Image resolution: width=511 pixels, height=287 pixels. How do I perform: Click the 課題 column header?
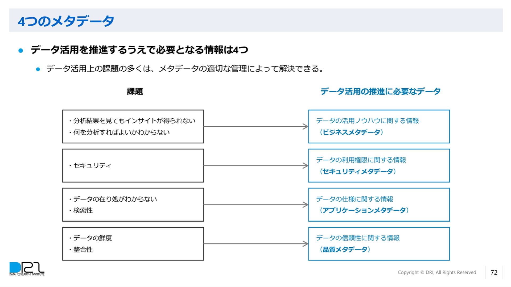[x=135, y=91]
